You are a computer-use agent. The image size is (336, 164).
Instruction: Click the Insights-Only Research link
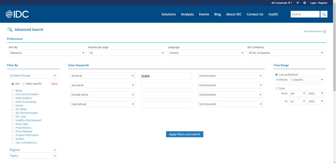(x=29, y=120)
